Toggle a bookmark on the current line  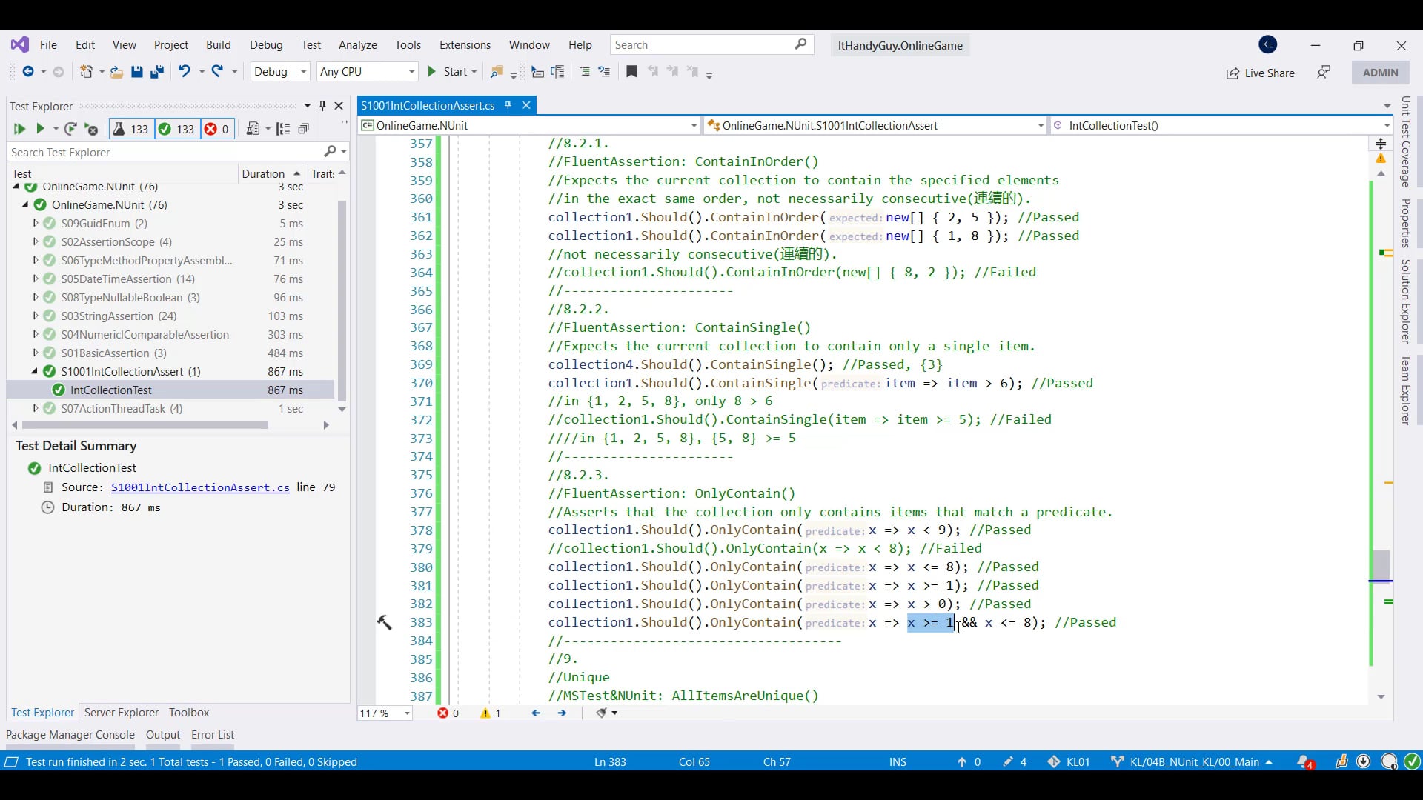[631, 72]
